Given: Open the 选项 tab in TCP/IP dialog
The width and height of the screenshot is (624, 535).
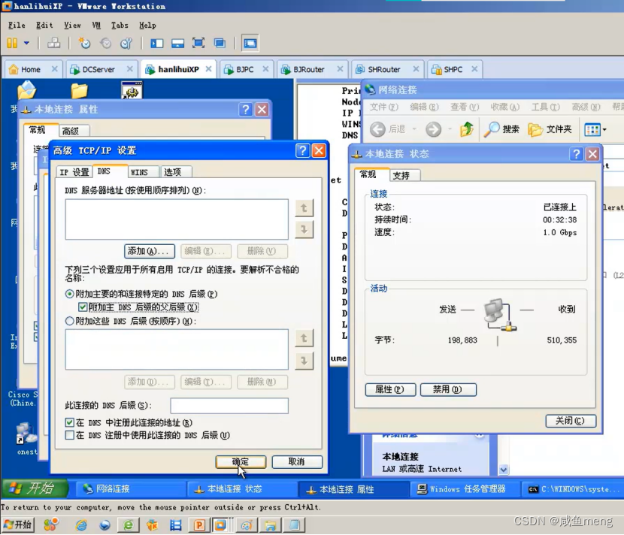Looking at the screenshot, I should [x=173, y=172].
